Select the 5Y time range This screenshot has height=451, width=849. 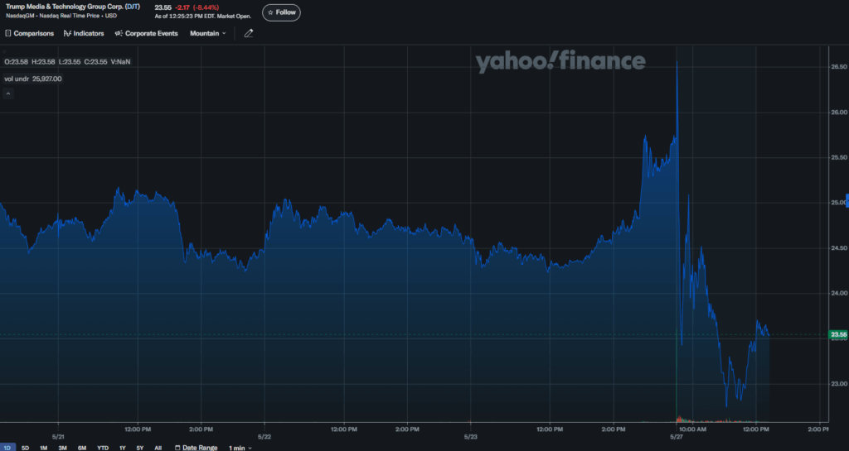tap(140, 447)
